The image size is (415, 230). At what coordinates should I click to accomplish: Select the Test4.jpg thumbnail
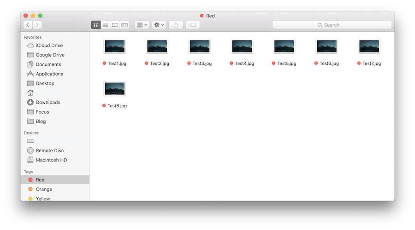(242, 46)
